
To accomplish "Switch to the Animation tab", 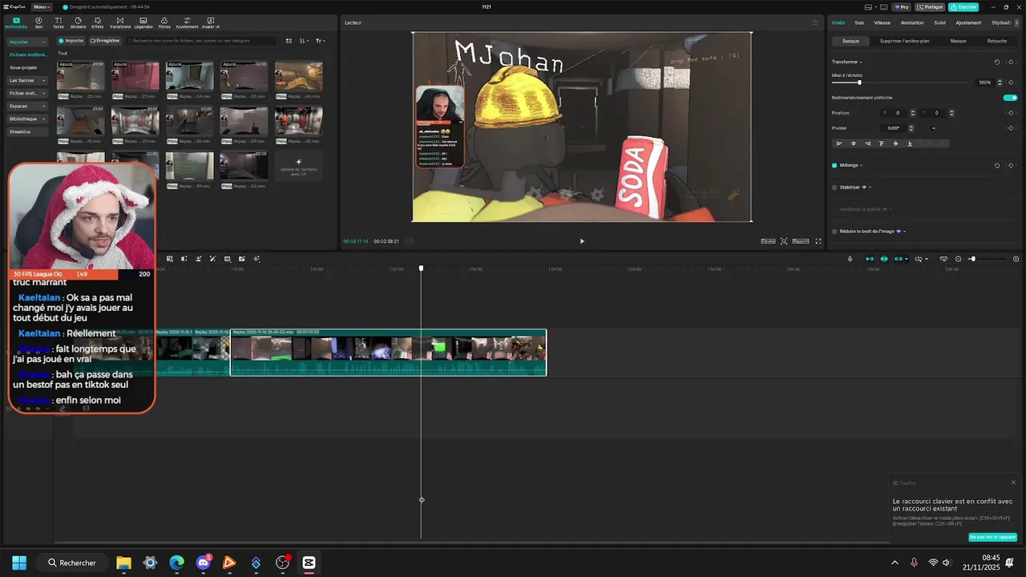I will pyautogui.click(x=912, y=22).
